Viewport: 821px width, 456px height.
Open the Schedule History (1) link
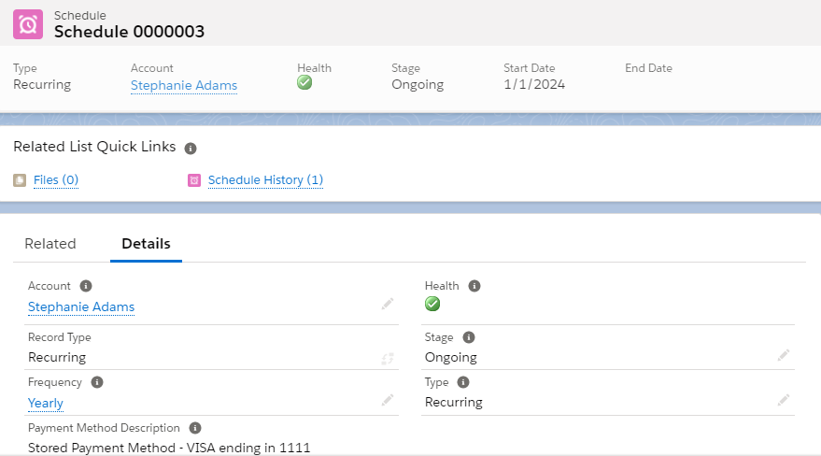pyautogui.click(x=265, y=180)
